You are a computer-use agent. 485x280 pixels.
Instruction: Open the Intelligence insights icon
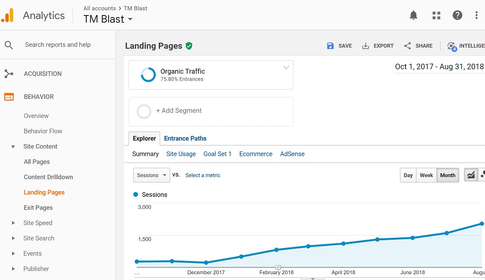point(452,47)
